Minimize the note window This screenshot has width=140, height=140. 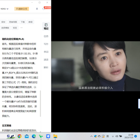coord(32,3)
